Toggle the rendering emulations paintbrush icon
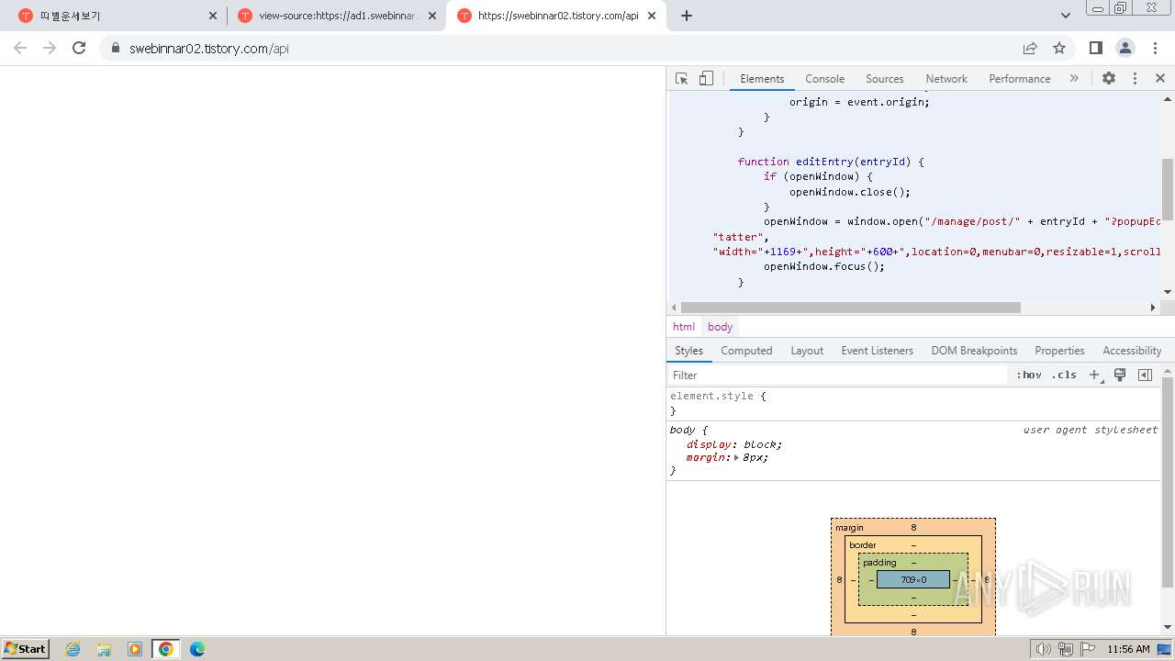The height and width of the screenshot is (661, 1175). click(x=1120, y=375)
